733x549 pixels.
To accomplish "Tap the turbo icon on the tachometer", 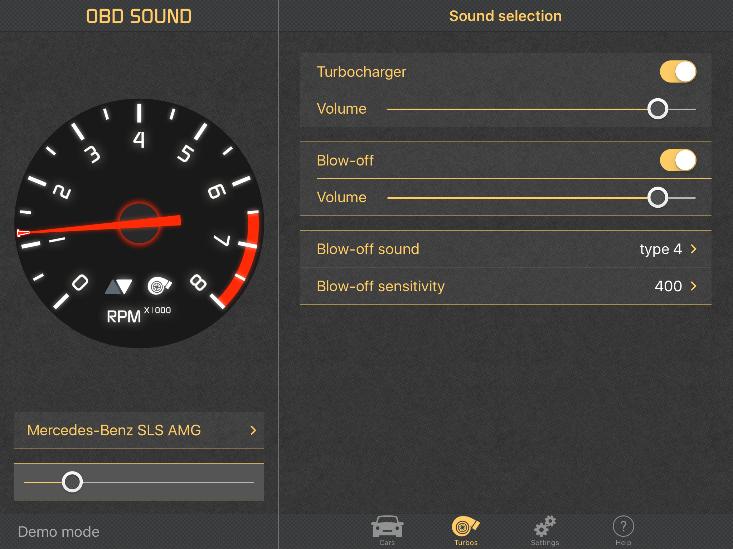I will click(159, 286).
